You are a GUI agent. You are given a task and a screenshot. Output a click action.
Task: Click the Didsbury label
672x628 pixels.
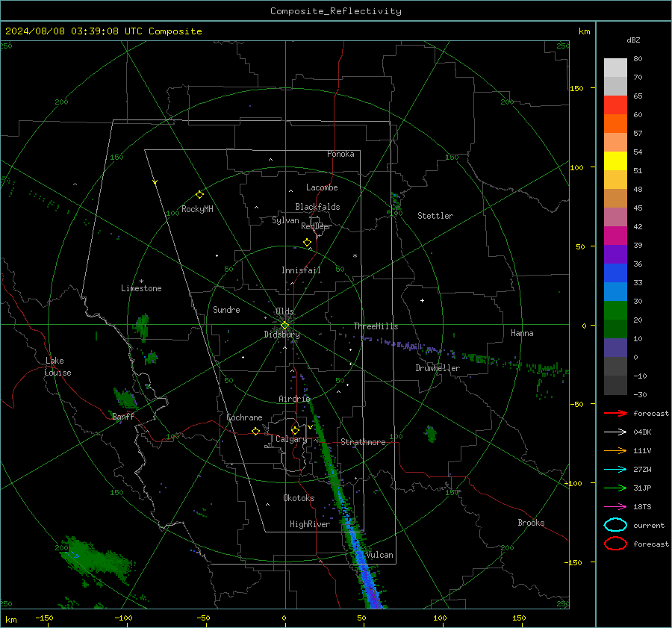click(281, 335)
